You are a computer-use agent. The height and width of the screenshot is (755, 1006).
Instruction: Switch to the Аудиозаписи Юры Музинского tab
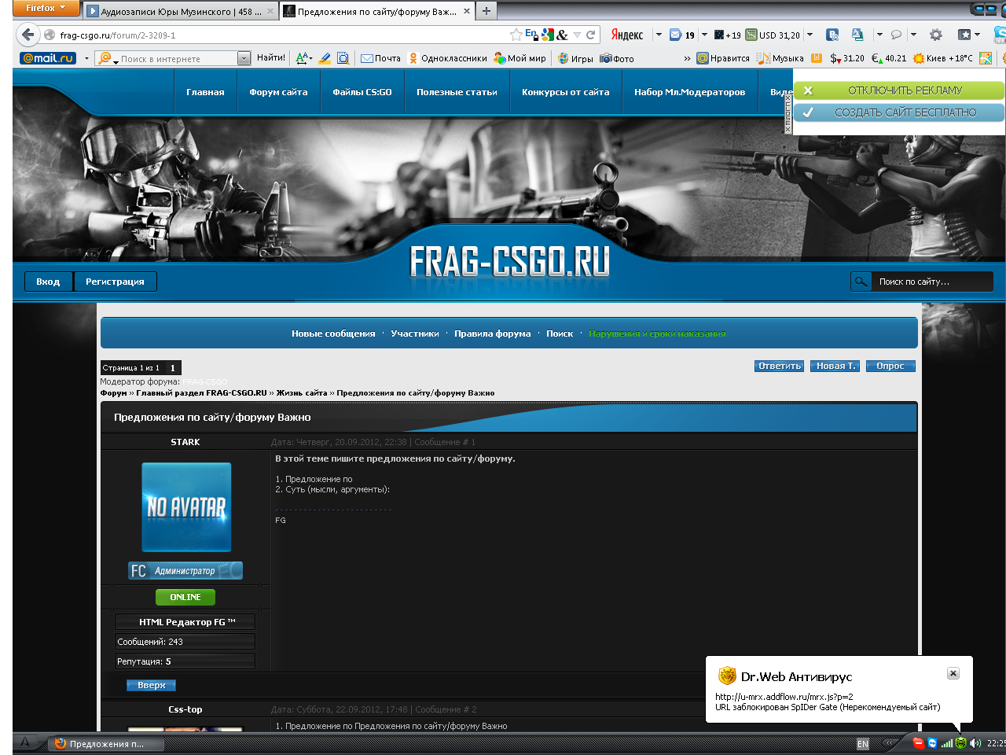tap(181, 12)
